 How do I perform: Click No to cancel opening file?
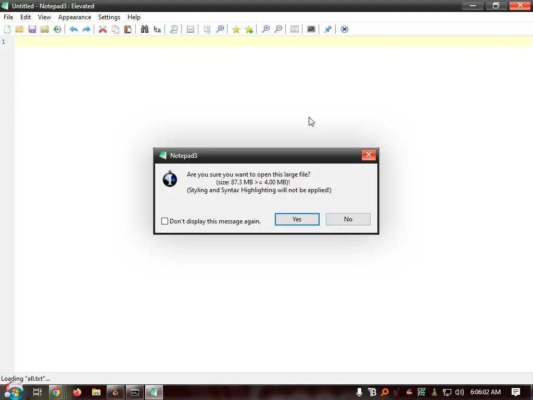tap(348, 219)
